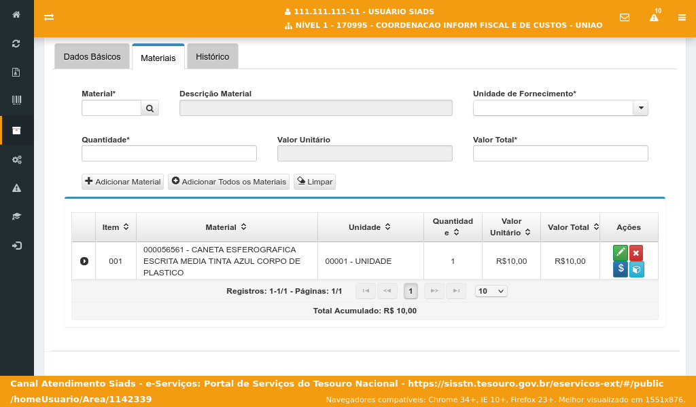
Task: Click Adicionar Material button
Action: 122,182
